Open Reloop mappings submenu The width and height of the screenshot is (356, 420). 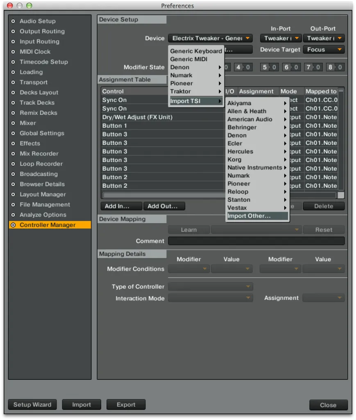point(257,192)
